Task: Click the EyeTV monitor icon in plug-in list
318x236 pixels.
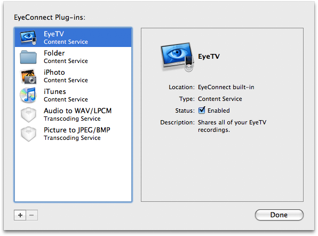Action: (x=28, y=37)
